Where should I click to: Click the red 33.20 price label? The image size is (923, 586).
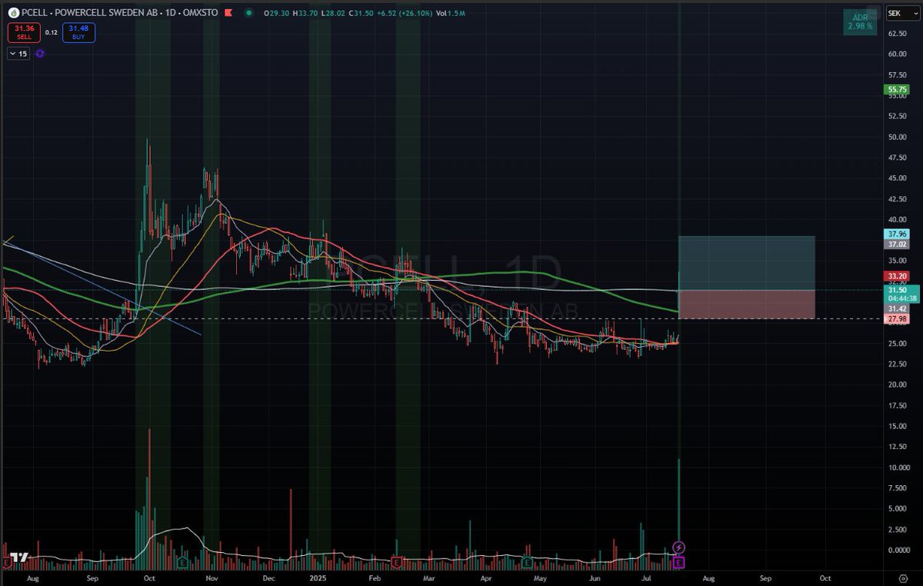click(x=898, y=275)
